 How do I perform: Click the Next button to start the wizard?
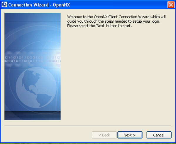[130, 135]
